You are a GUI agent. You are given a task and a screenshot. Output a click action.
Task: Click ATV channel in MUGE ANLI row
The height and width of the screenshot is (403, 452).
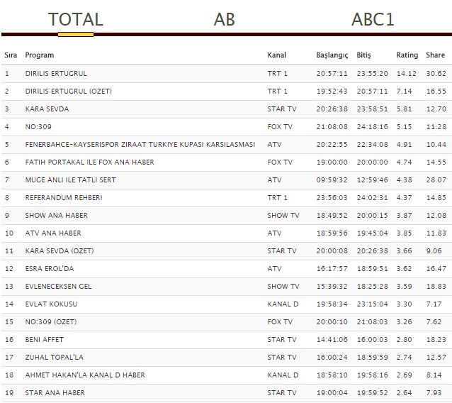(274, 180)
